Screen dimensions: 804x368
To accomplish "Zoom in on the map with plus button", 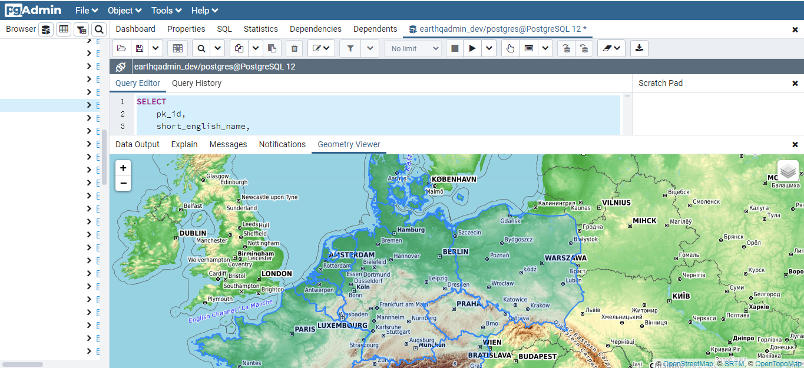I will pos(123,168).
